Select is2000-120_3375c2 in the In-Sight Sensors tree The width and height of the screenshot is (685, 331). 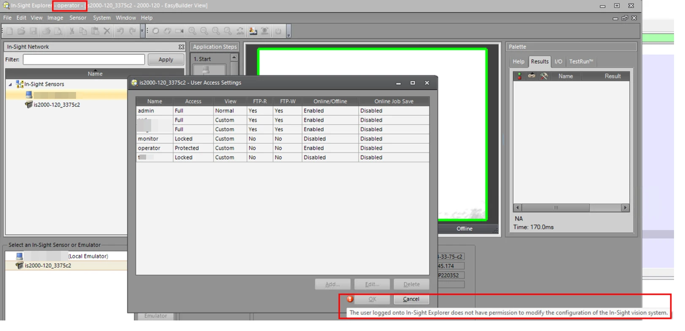(57, 105)
